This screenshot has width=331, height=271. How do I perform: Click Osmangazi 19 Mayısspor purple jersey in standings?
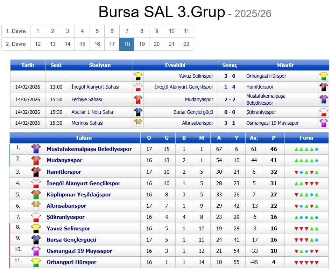(36, 251)
